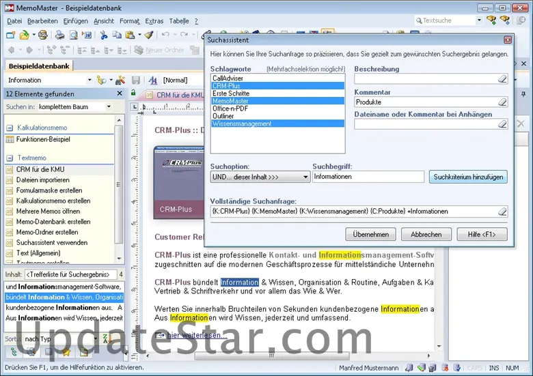Deselect 'Wissensmanagement' in Schlagworte list
Viewport: 533px width, 376px height.
tap(277, 124)
